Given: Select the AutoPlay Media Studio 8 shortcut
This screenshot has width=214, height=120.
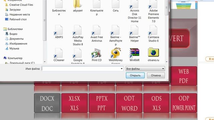Looking at the screenshot, I should pos(78,35).
